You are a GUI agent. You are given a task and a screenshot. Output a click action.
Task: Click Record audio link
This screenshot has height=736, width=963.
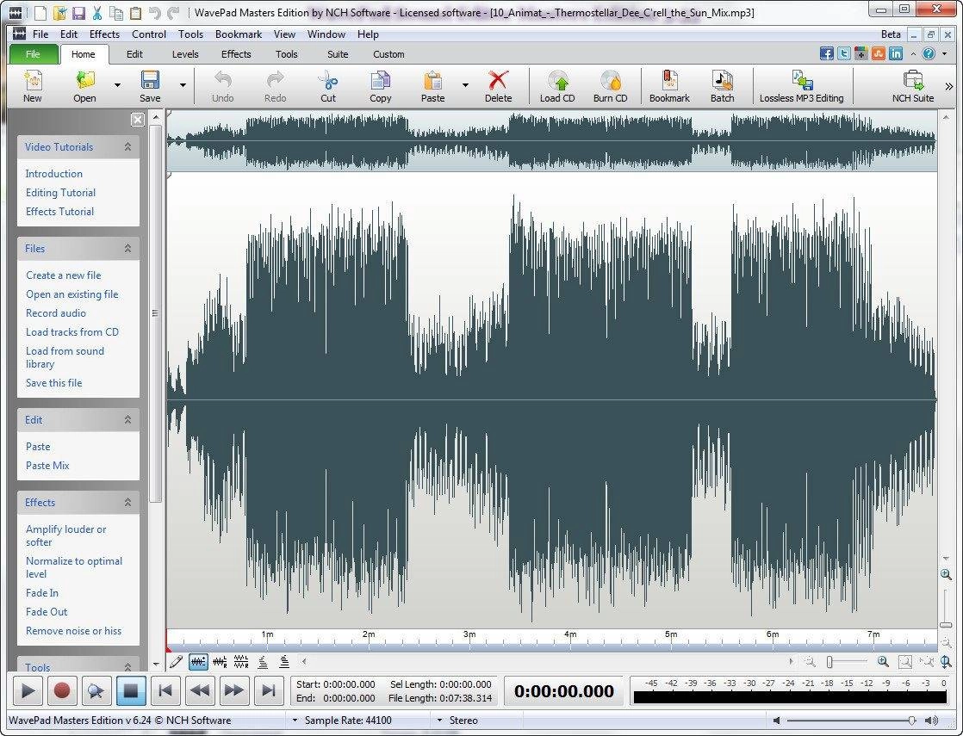coord(56,313)
